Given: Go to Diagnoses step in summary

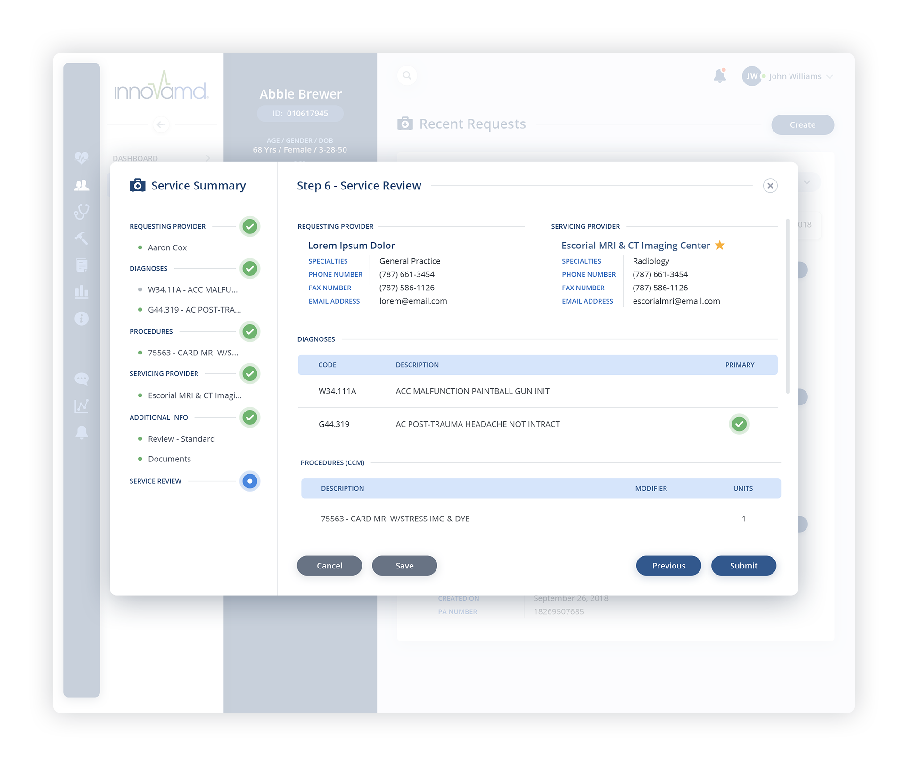Looking at the screenshot, I should click(148, 268).
